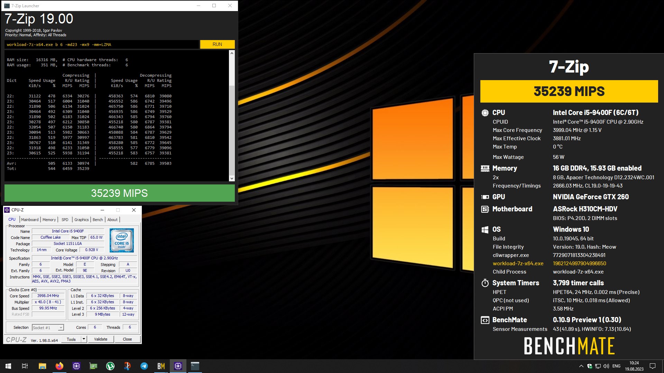Click the Cores count field in CPU-Z
664x373 pixels.
[x=95, y=327]
